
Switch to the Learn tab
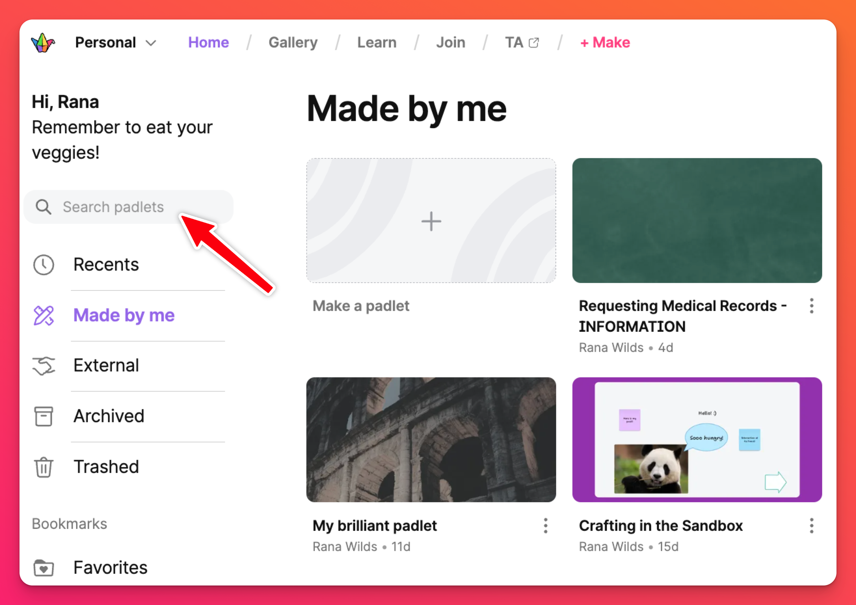point(377,43)
